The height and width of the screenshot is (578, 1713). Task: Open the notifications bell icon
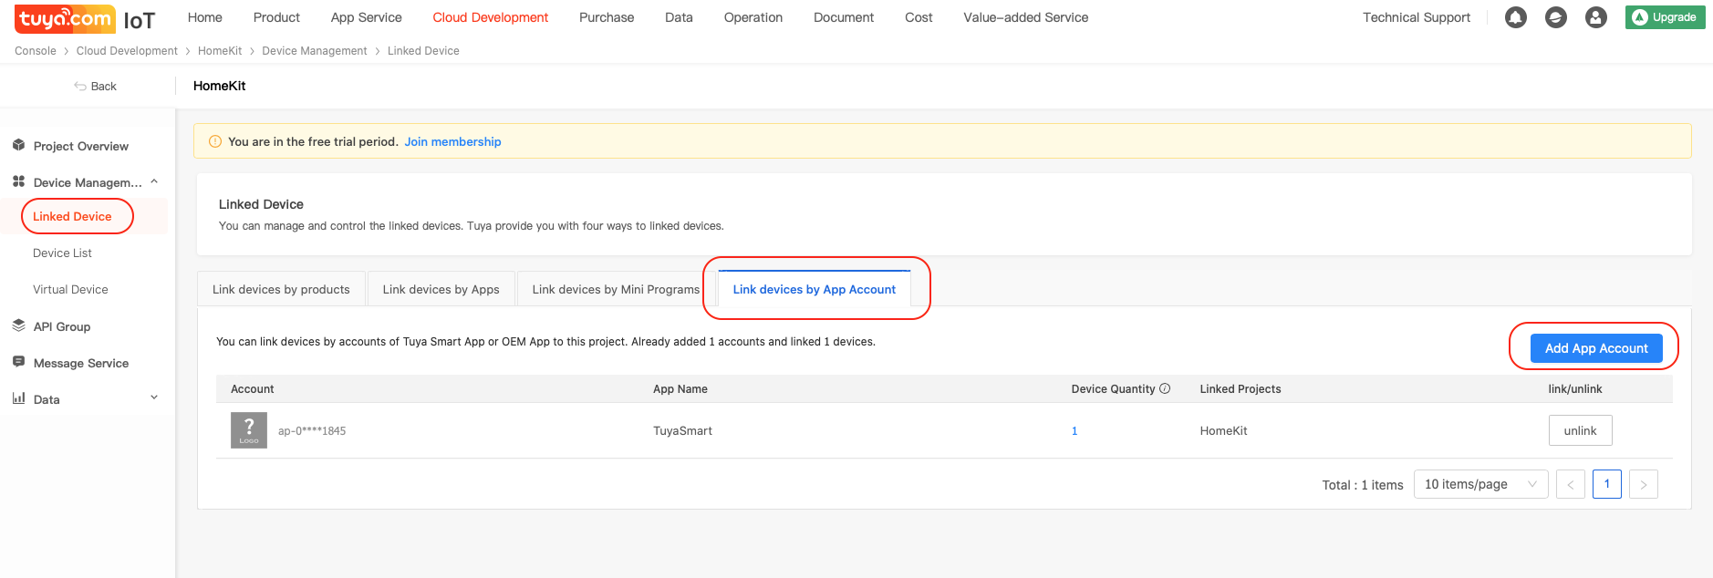(1516, 17)
